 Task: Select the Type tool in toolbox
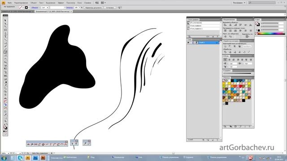pos(5,37)
